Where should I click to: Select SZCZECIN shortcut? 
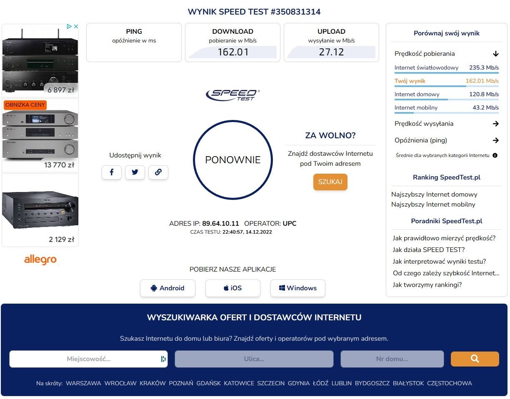pos(271,383)
